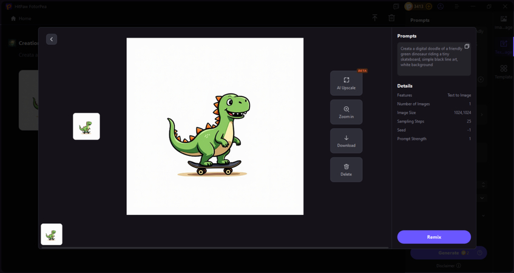Open the Disclaimer info link

pyautogui.click(x=448, y=266)
